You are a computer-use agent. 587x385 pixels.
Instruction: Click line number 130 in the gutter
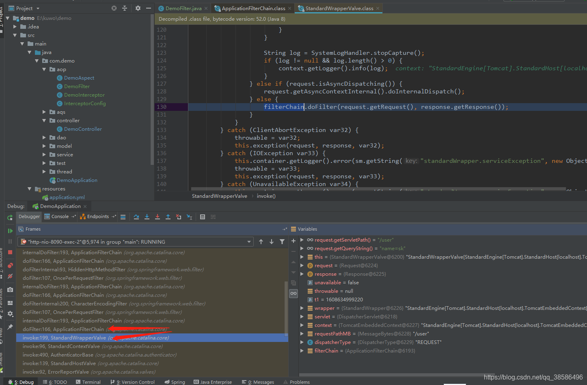pyautogui.click(x=162, y=107)
